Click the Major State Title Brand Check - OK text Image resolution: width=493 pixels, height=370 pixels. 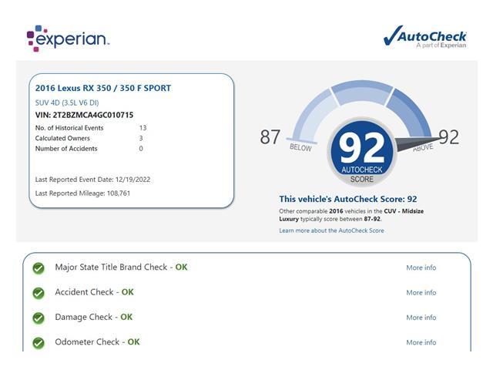pyautogui.click(x=121, y=267)
